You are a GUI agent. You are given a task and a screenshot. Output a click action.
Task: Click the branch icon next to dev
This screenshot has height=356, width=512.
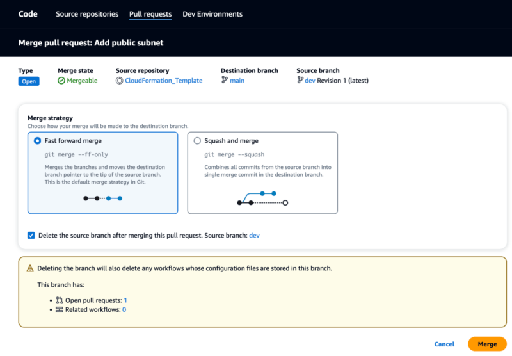tap(300, 80)
